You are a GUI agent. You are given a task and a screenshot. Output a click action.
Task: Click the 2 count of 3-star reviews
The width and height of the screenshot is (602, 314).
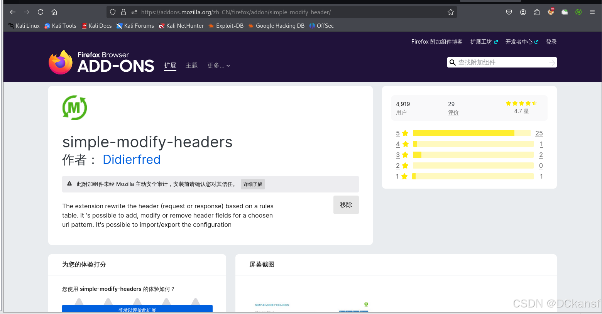pyautogui.click(x=541, y=155)
